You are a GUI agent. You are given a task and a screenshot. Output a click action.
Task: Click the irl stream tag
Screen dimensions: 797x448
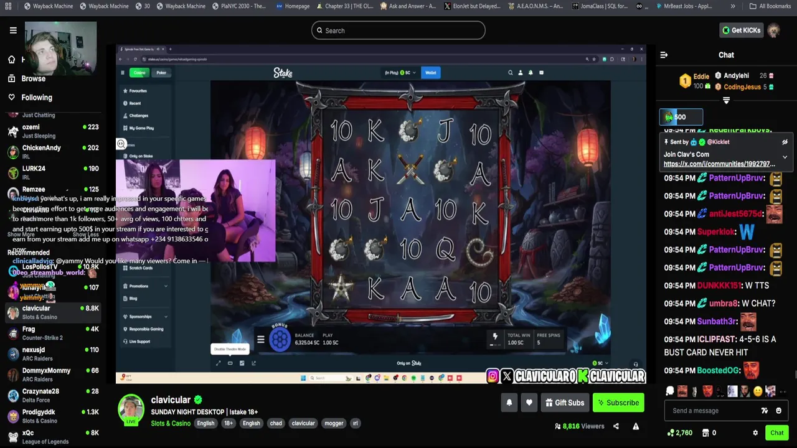pos(355,423)
